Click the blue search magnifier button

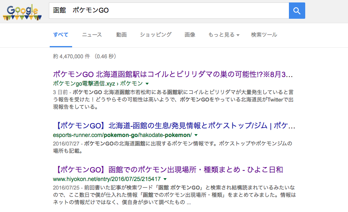tap(297, 11)
